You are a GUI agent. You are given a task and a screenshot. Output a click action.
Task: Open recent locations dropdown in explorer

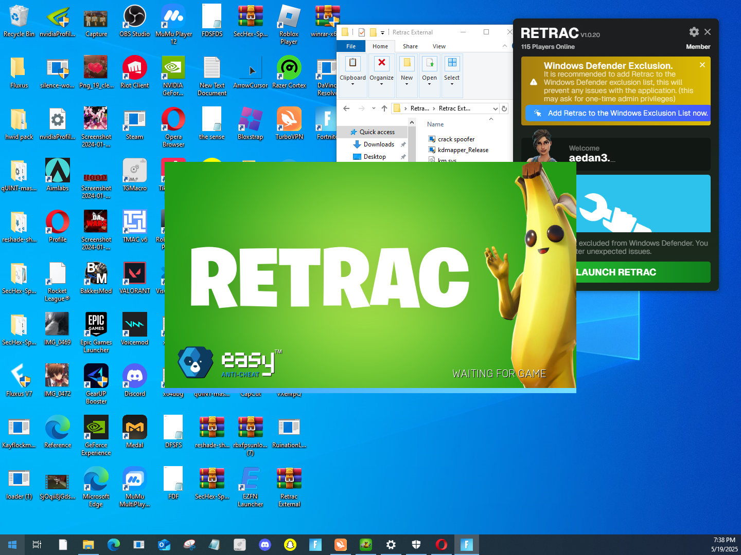[374, 108]
